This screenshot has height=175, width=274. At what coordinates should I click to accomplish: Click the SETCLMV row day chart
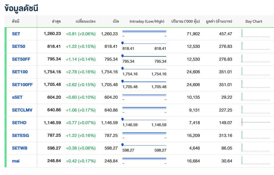click(256, 110)
